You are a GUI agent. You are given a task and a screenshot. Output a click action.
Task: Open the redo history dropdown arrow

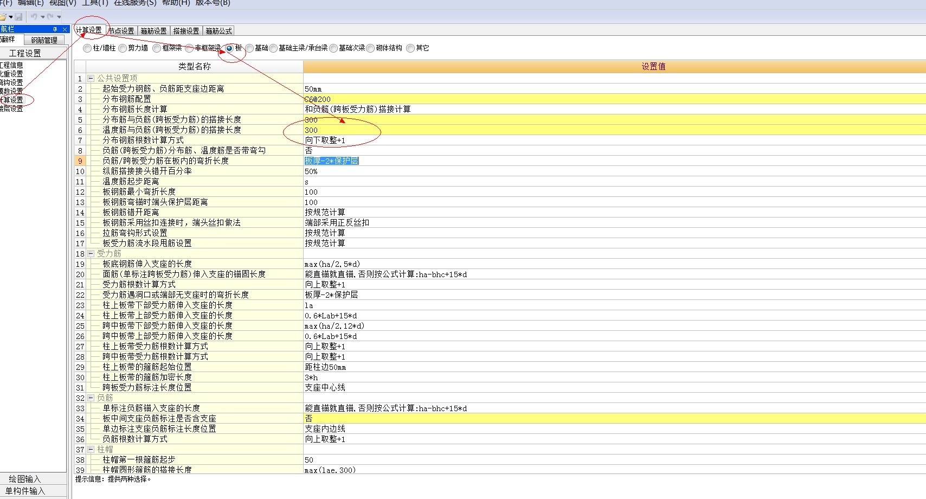tap(59, 17)
